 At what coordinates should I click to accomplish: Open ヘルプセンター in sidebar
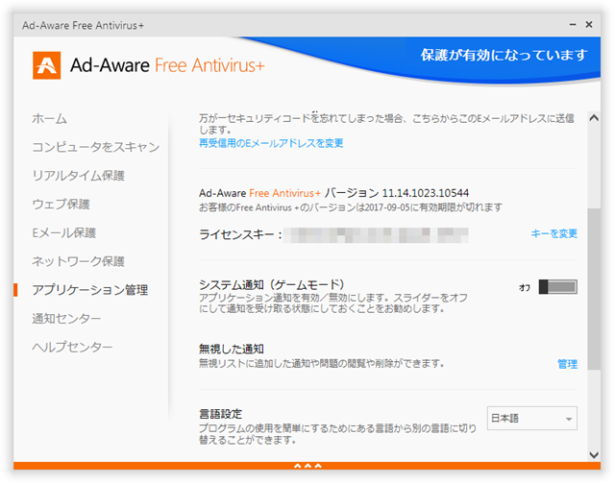point(73,348)
